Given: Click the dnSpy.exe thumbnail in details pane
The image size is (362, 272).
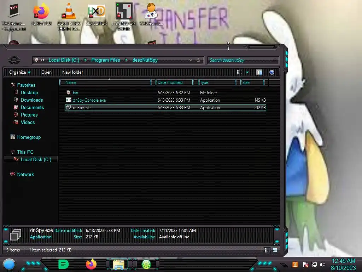Looking at the screenshot, I should coord(16,235).
